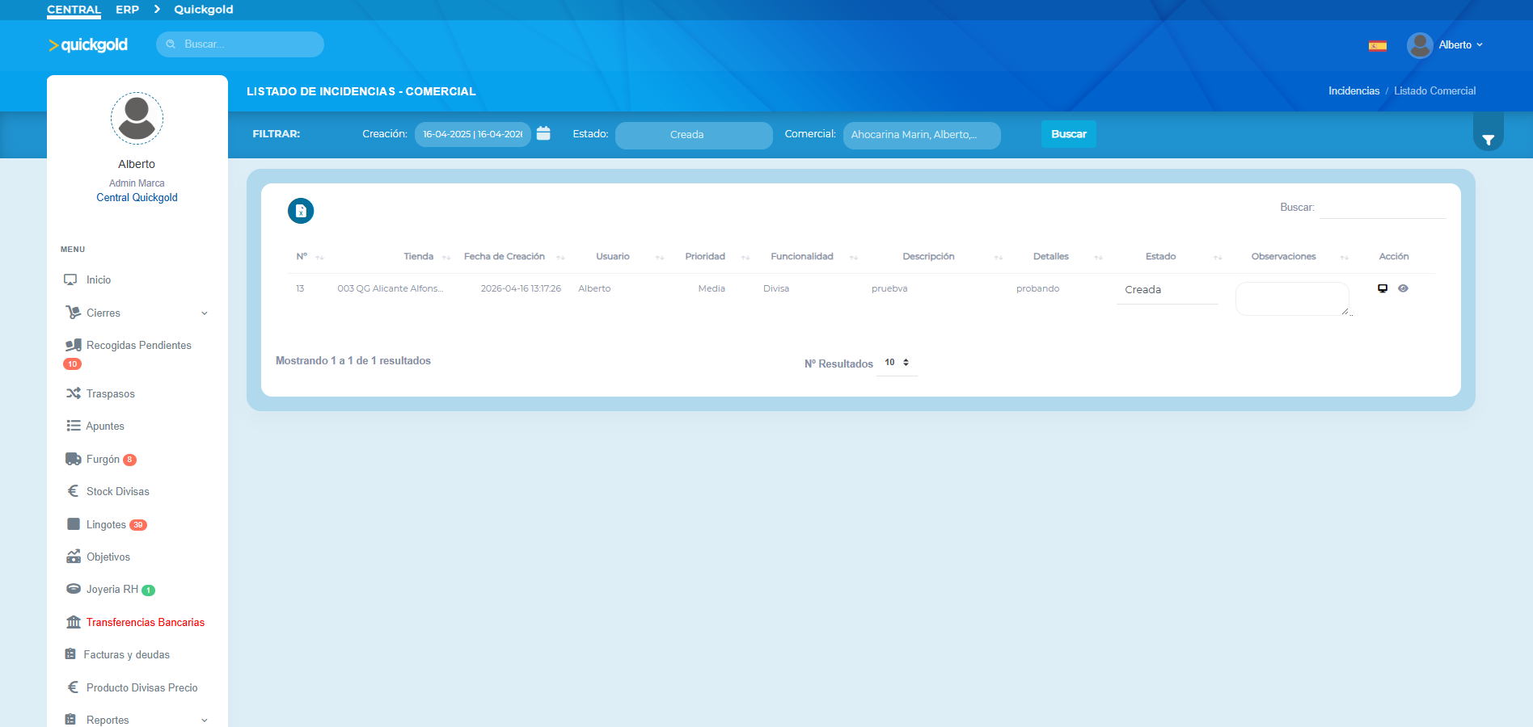Expand the Reportes menu chevron
Image resolution: width=1533 pixels, height=727 pixels.
click(205, 721)
